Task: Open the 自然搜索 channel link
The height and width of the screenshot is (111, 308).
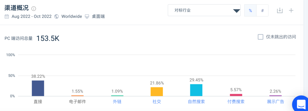Action: click(196, 102)
